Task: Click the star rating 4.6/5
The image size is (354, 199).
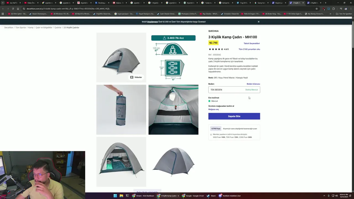Action: pos(218,49)
